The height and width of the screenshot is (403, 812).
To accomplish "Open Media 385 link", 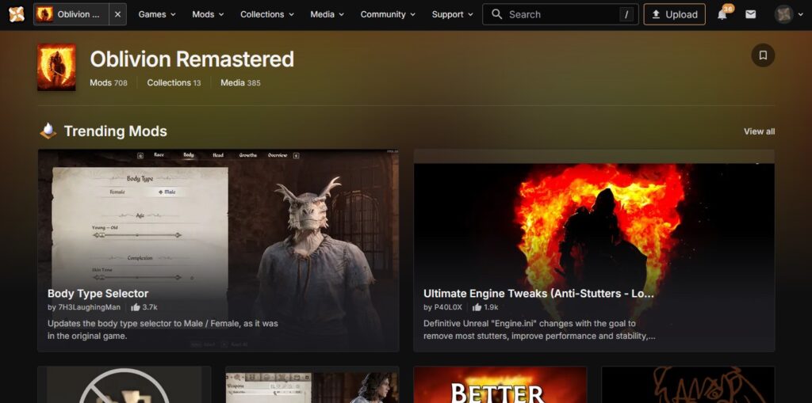I will click(240, 83).
